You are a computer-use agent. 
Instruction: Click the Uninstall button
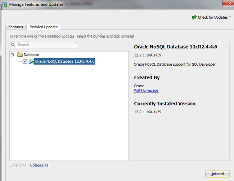click(217, 174)
